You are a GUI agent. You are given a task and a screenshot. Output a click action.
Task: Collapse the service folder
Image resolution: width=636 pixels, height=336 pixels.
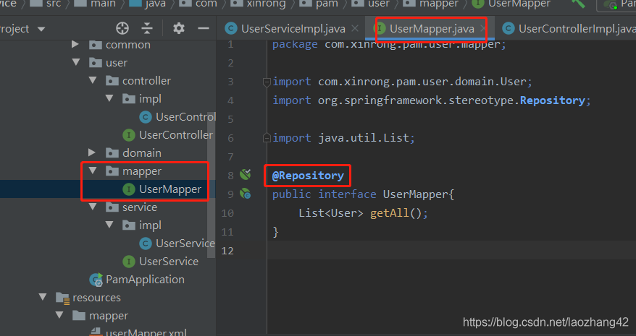click(93, 207)
